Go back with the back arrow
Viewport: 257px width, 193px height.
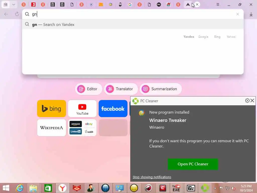pos(6,14)
